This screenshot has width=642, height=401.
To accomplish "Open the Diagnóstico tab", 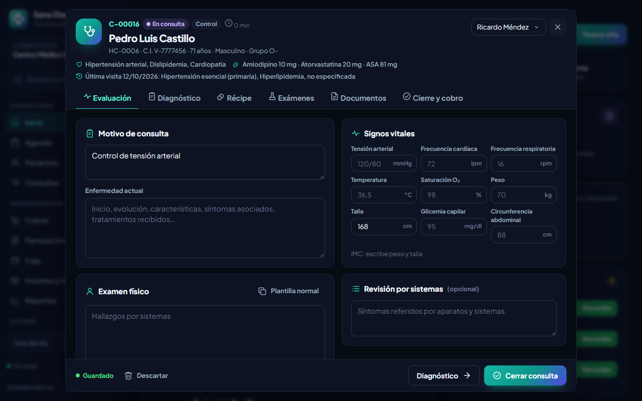I will [175, 98].
